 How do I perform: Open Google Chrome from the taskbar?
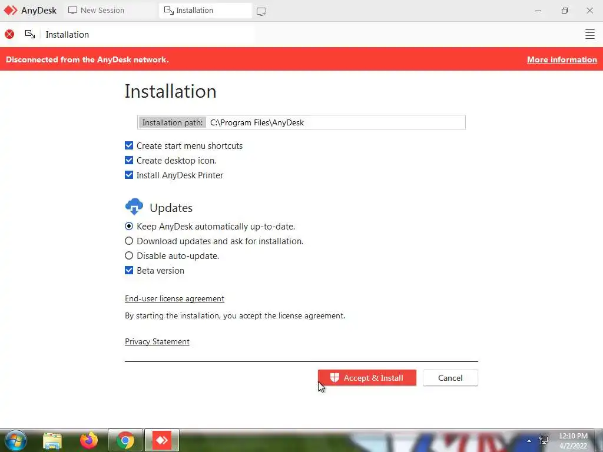point(125,440)
